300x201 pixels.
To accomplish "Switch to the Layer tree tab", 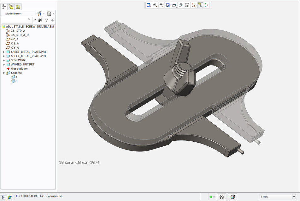I will 11,7.
